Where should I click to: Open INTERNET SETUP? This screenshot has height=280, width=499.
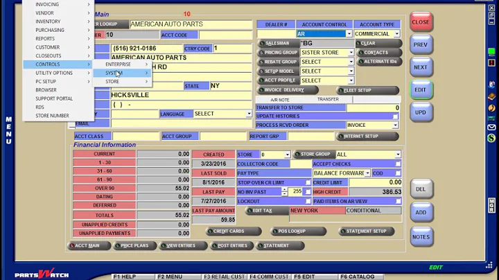coord(367,136)
